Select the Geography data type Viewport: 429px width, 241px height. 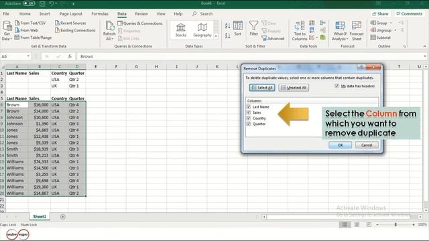pyautogui.click(x=202, y=30)
